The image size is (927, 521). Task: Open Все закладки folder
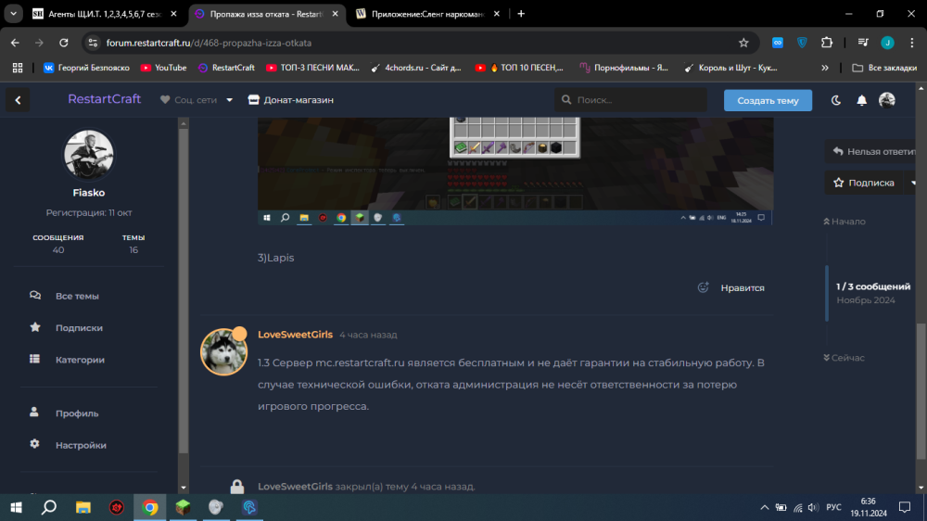point(884,68)
